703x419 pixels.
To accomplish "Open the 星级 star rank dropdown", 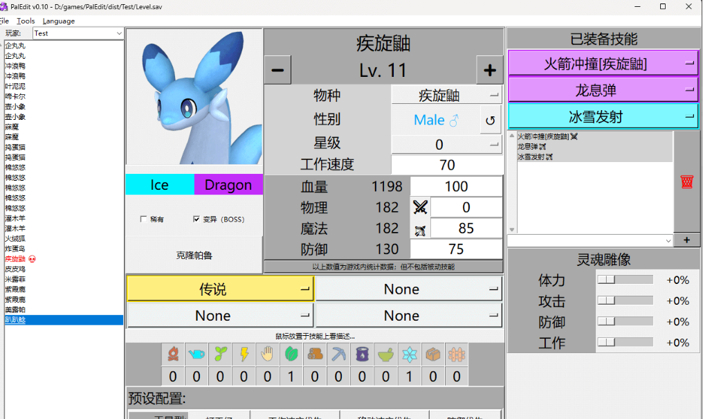I will pyautogui.click(x=446, y=145).
